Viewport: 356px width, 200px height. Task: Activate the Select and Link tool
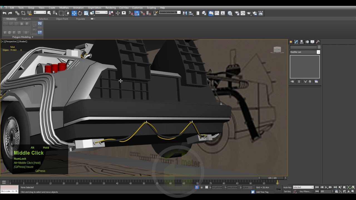[17, 13]
